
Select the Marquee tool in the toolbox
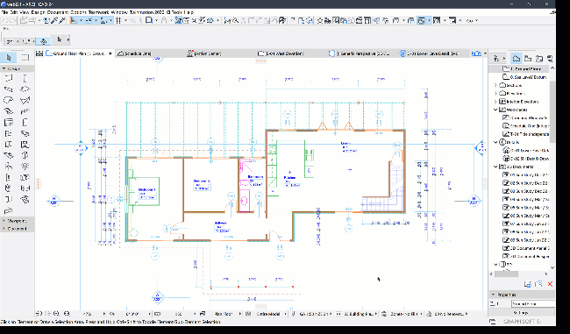pos(25,58)
